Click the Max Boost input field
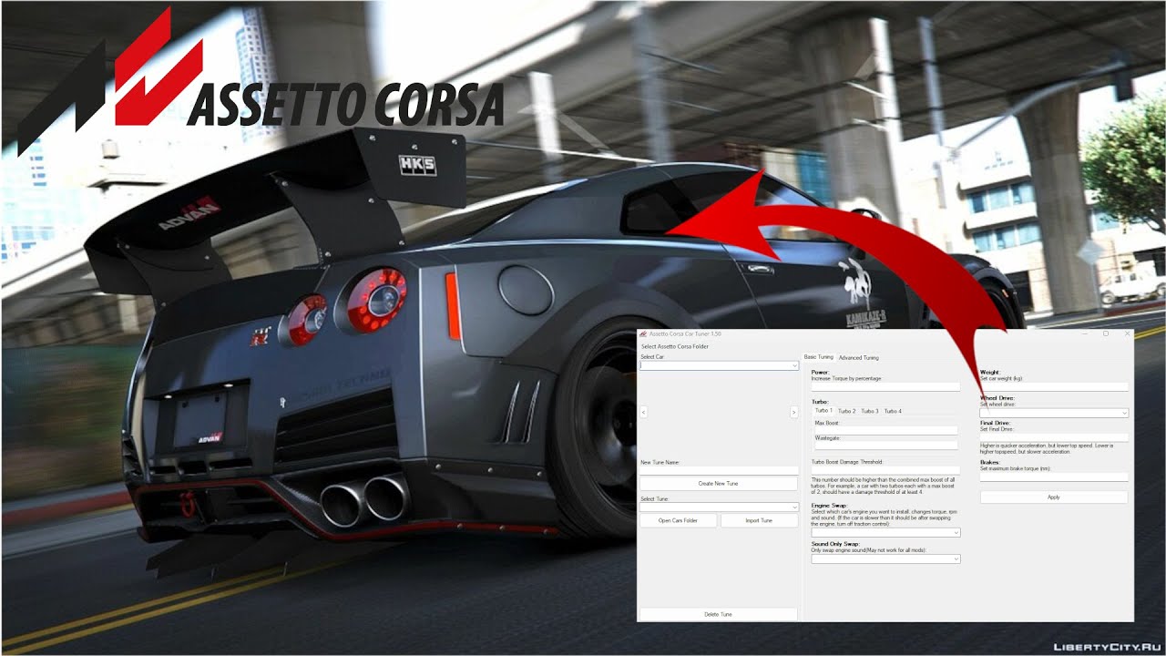Screen dimensions: 1166x656 pos(886,430)
